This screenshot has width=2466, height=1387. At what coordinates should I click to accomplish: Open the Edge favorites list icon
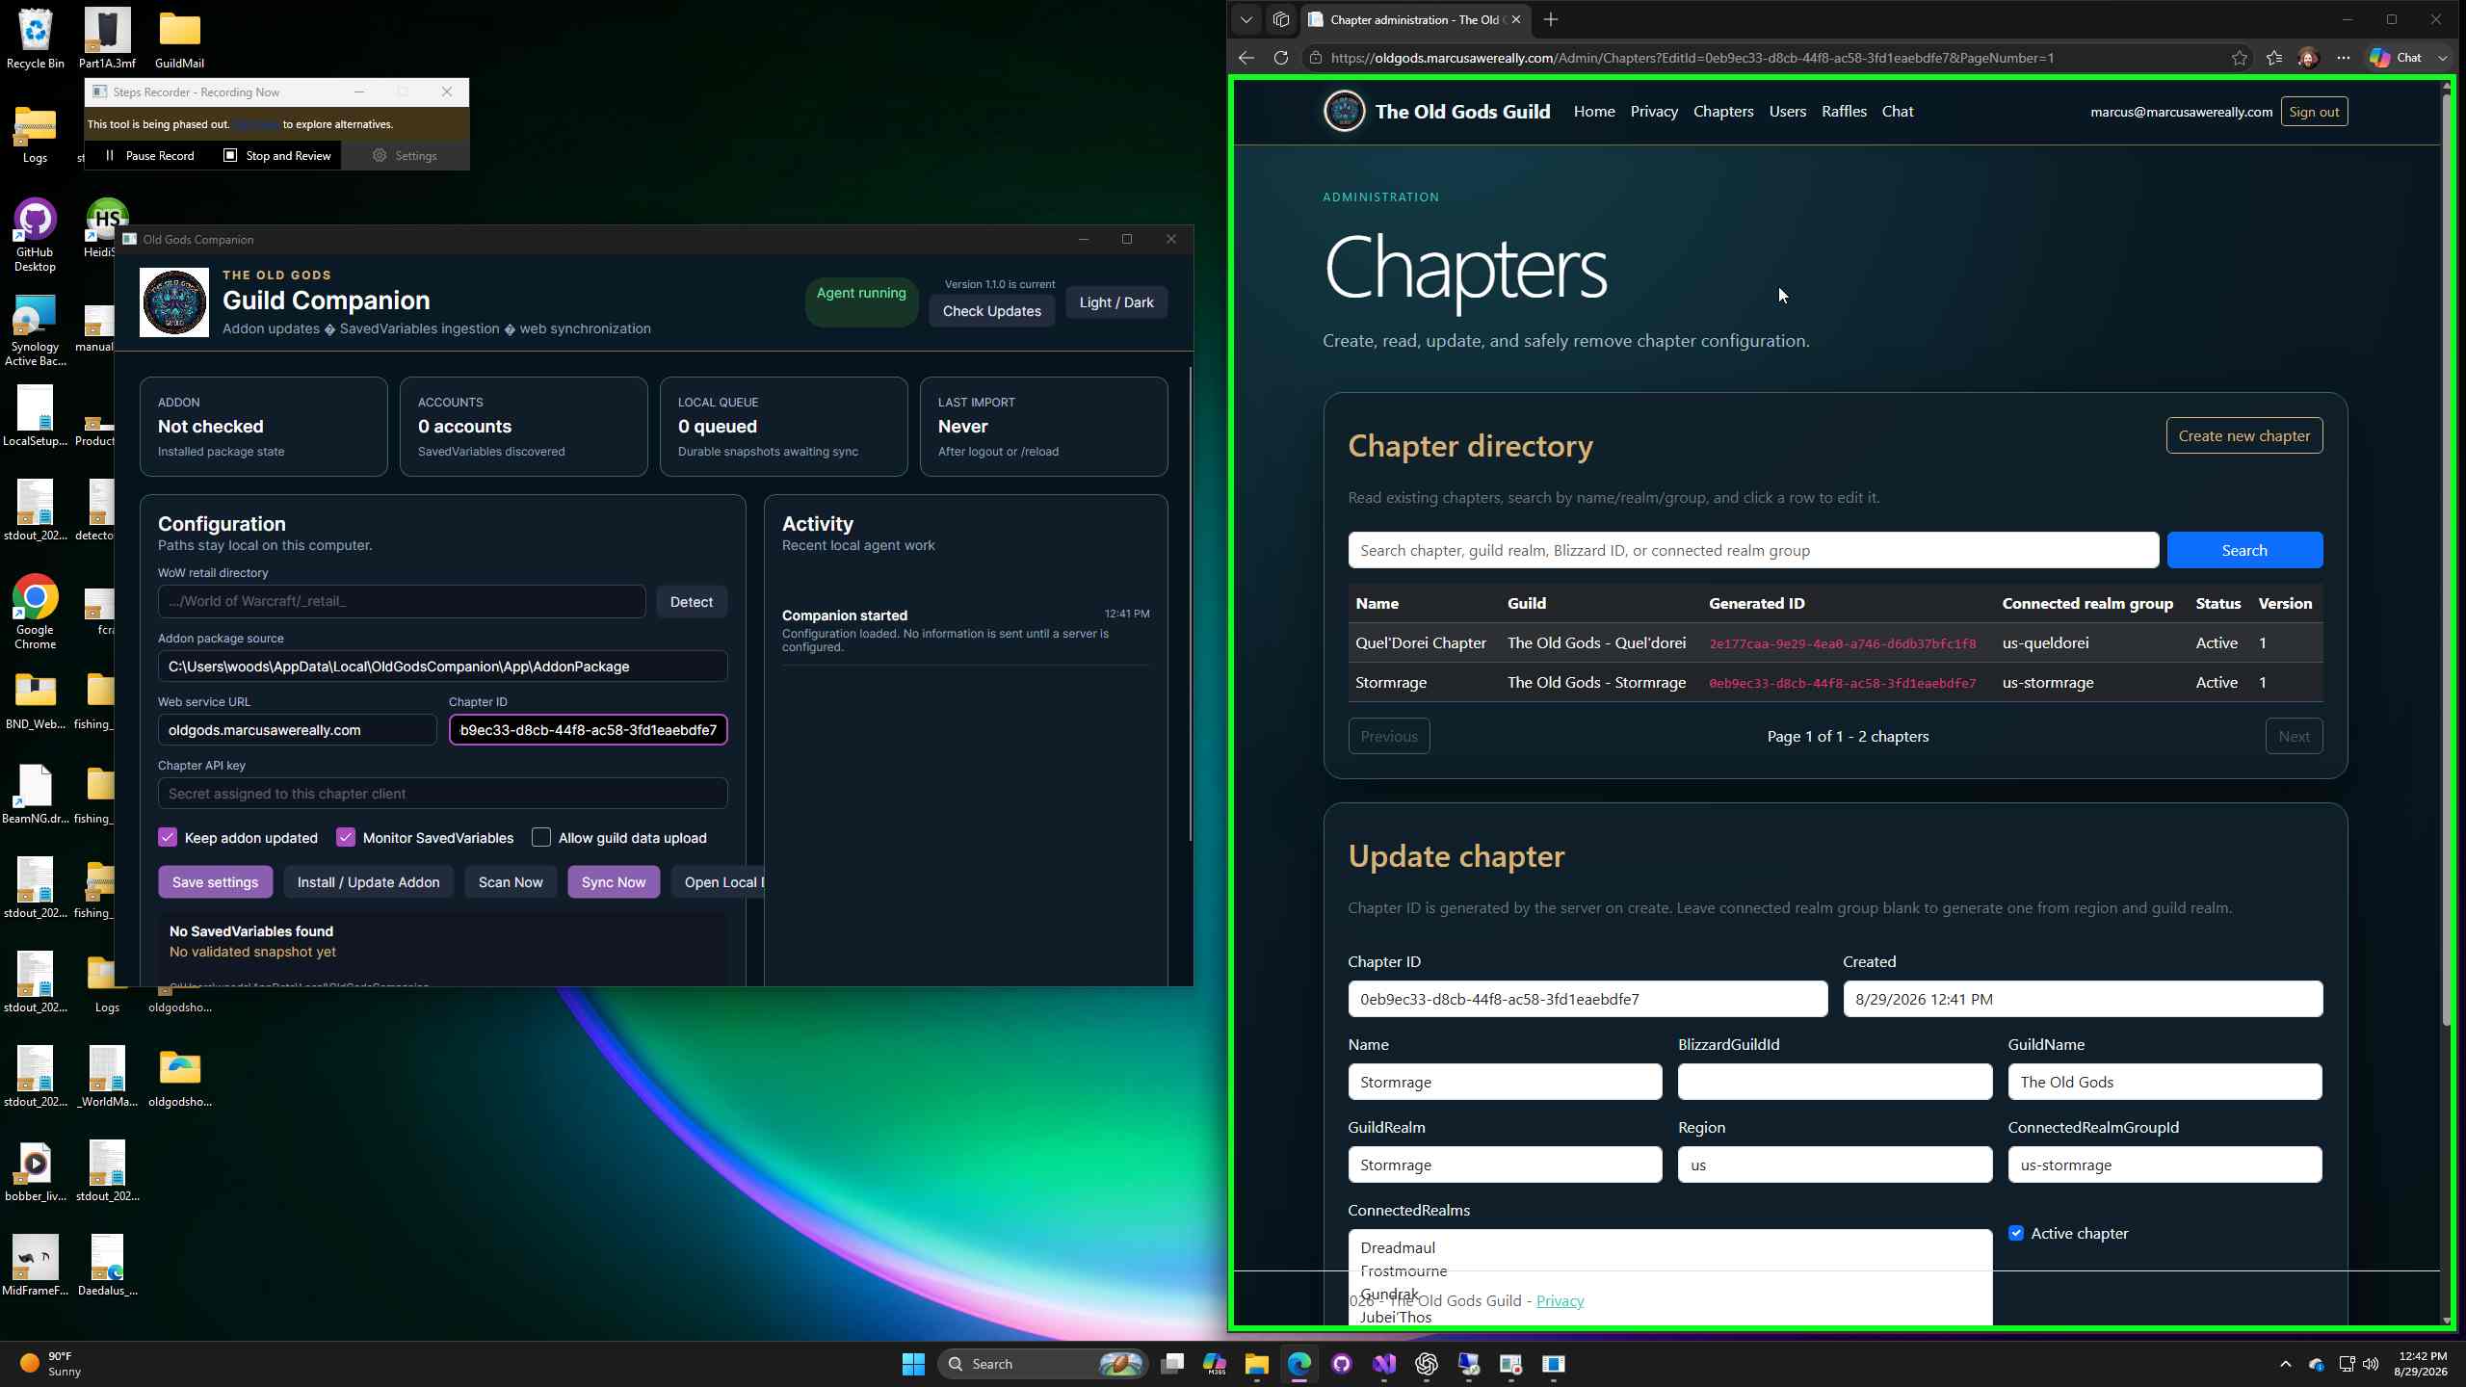tap(2274, 58)
